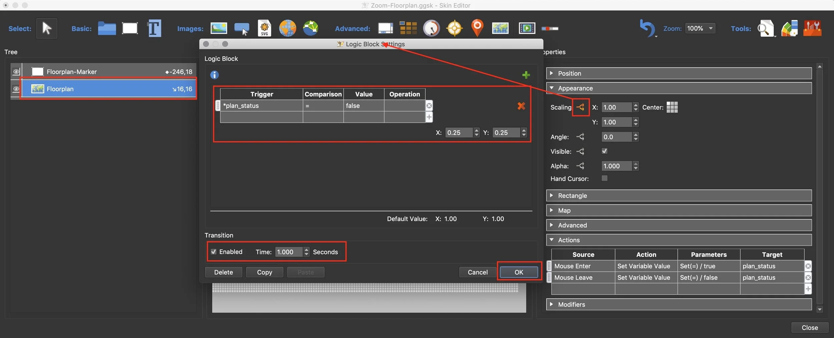Open the Visible logic block icon
Image resolution: width=834 pixels, height=338 pixels.
point(580,151)
